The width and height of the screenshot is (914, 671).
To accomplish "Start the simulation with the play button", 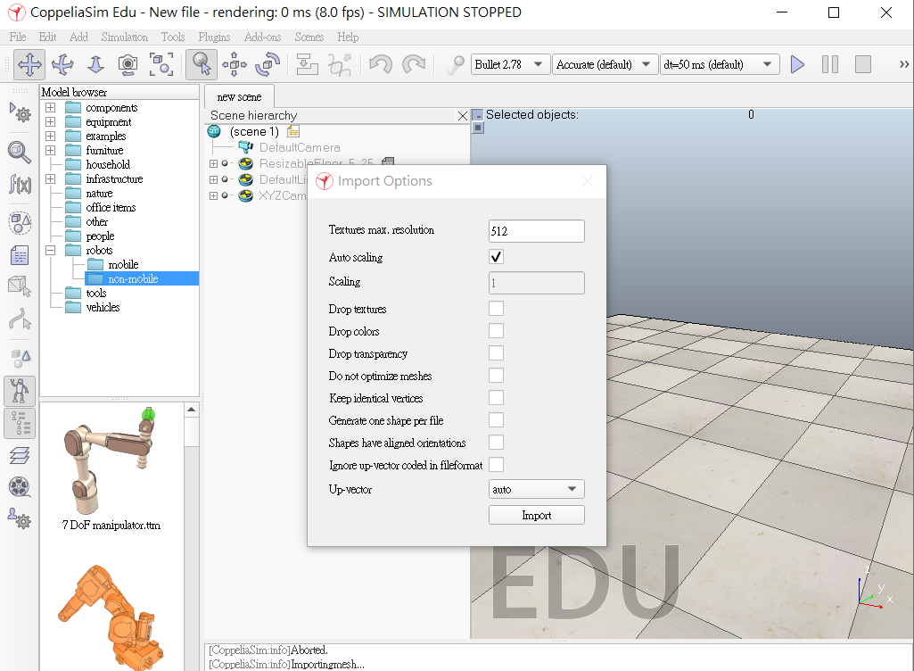I will tap(797, 64).
